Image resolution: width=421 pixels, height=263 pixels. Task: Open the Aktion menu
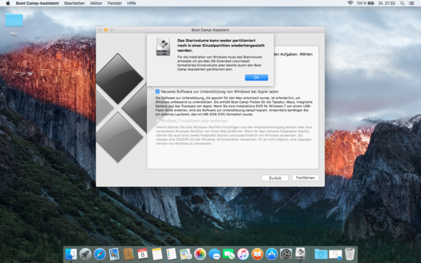pyautogui.click(x=96, y=4)
